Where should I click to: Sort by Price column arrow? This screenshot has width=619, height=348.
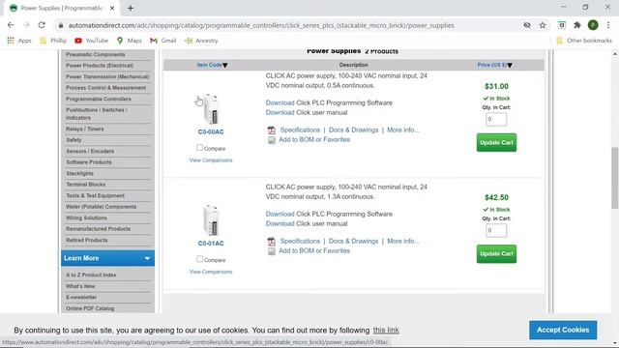point(510,65)
